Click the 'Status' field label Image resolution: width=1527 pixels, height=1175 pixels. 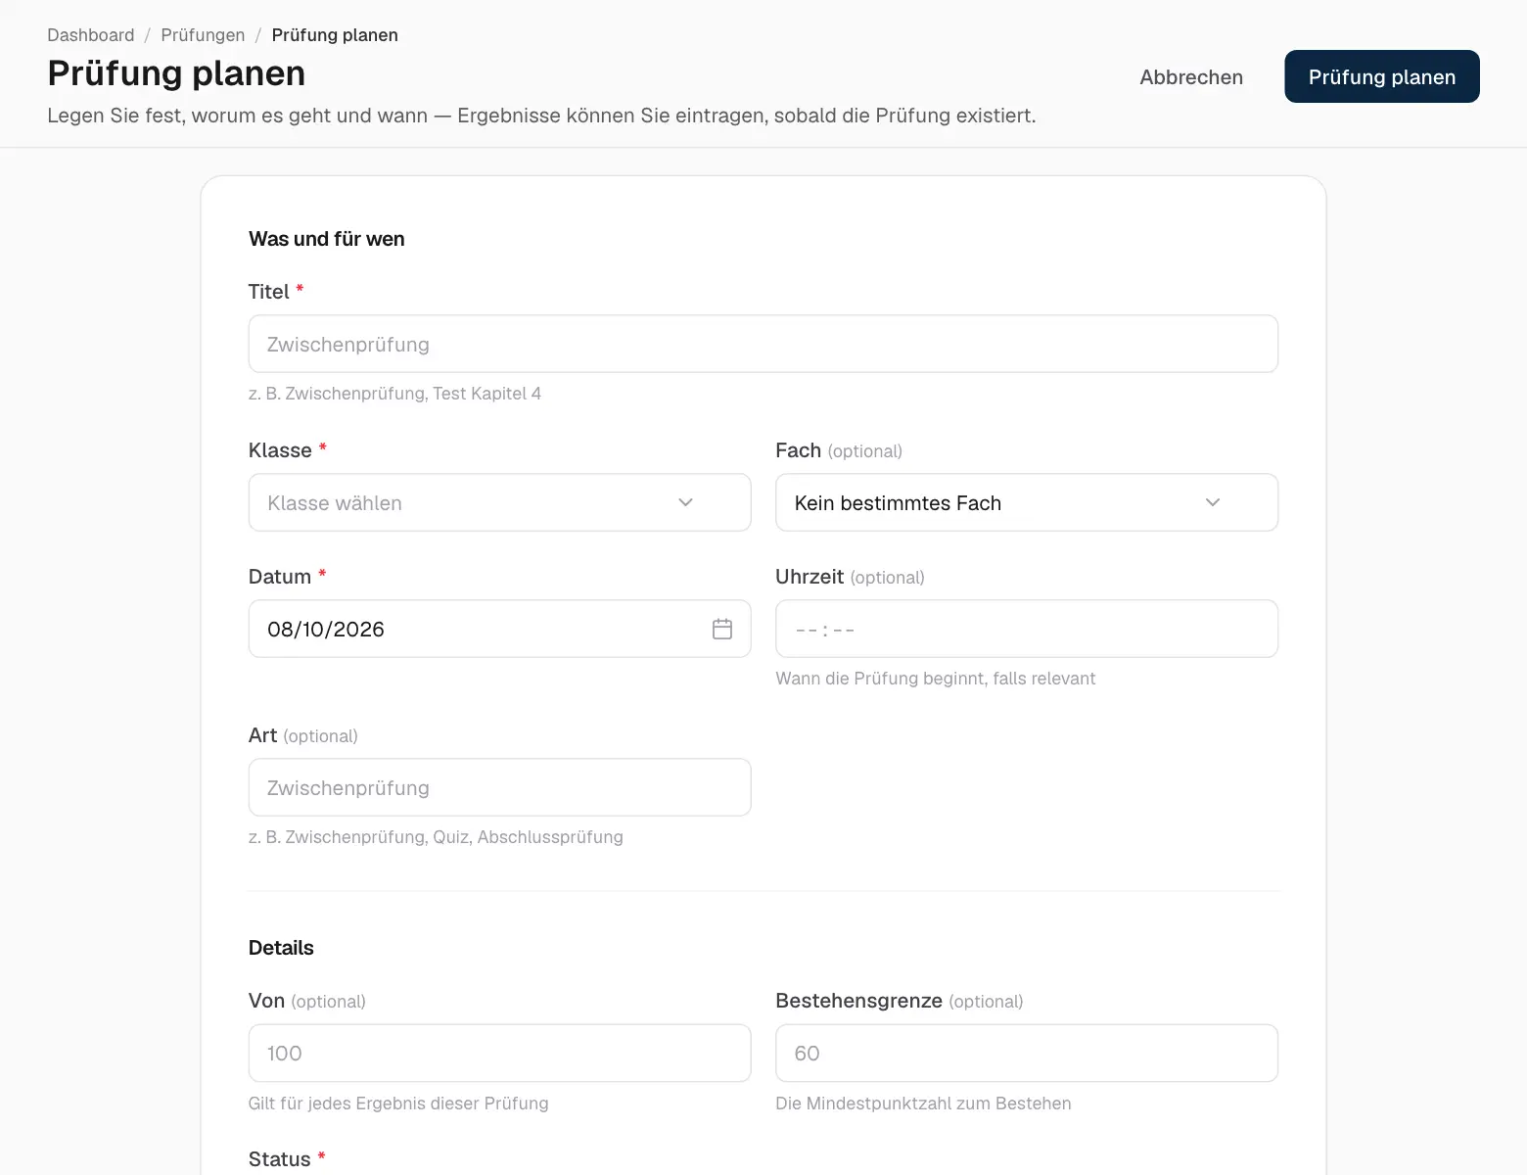tap(279, 1159)
